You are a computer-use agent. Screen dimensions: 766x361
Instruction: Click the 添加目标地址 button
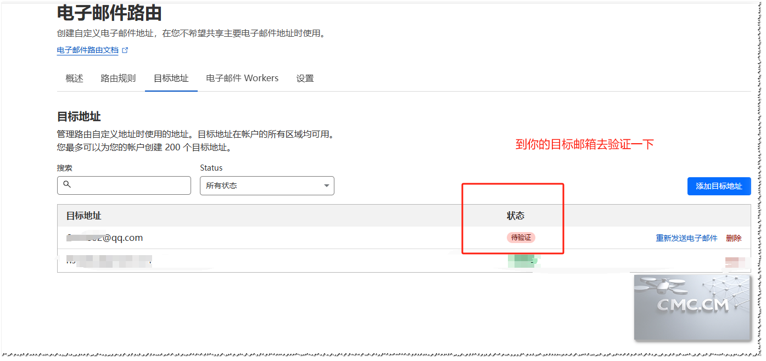pyautogui.click(x=719, y=186)
